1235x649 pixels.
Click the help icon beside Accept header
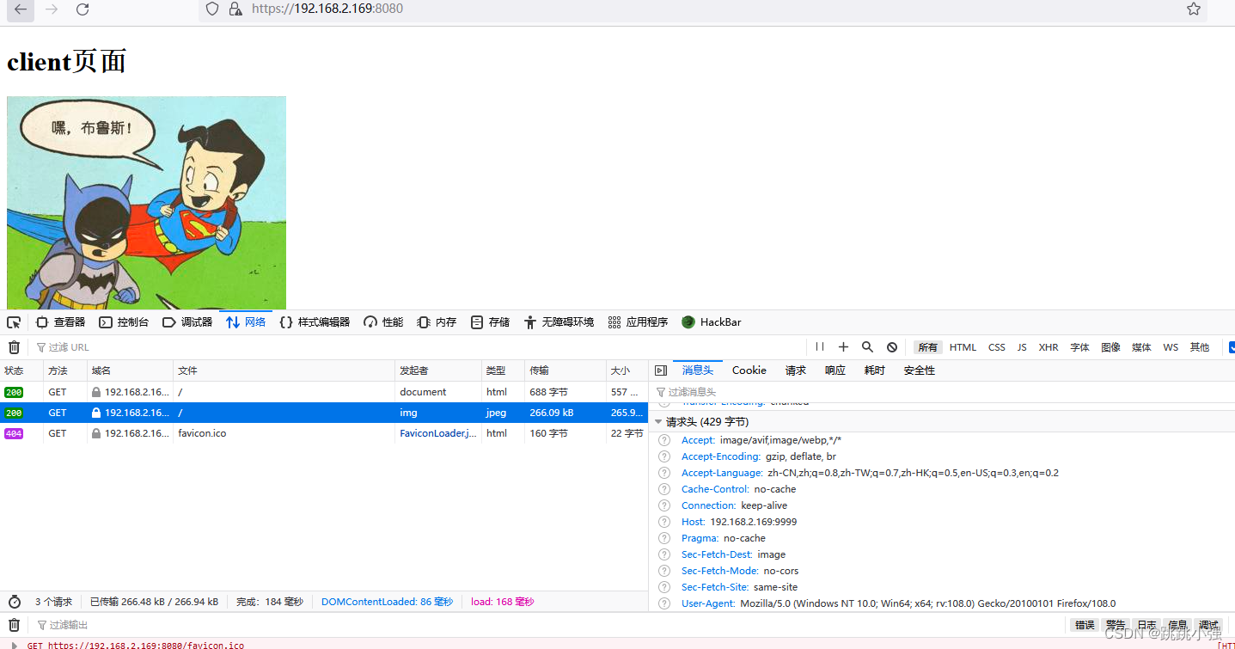click(x=663, y=440)
